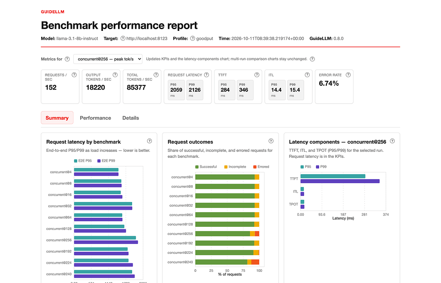This screenshot has width=441, height=283.
Task: Click the GUIDELLM brand label
Action: 53,12
